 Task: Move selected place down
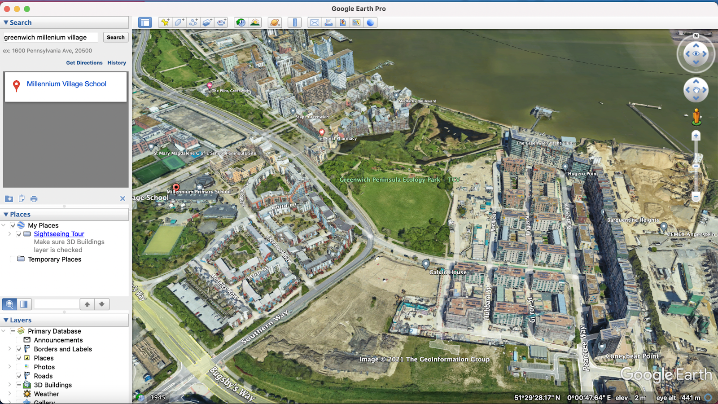[x=102, y=304]
